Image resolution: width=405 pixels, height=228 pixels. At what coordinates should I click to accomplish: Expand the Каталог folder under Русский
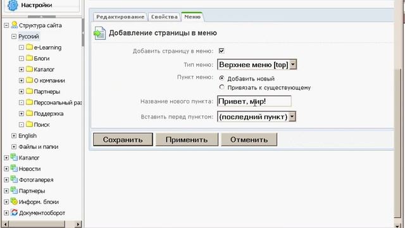coord(22,70)
